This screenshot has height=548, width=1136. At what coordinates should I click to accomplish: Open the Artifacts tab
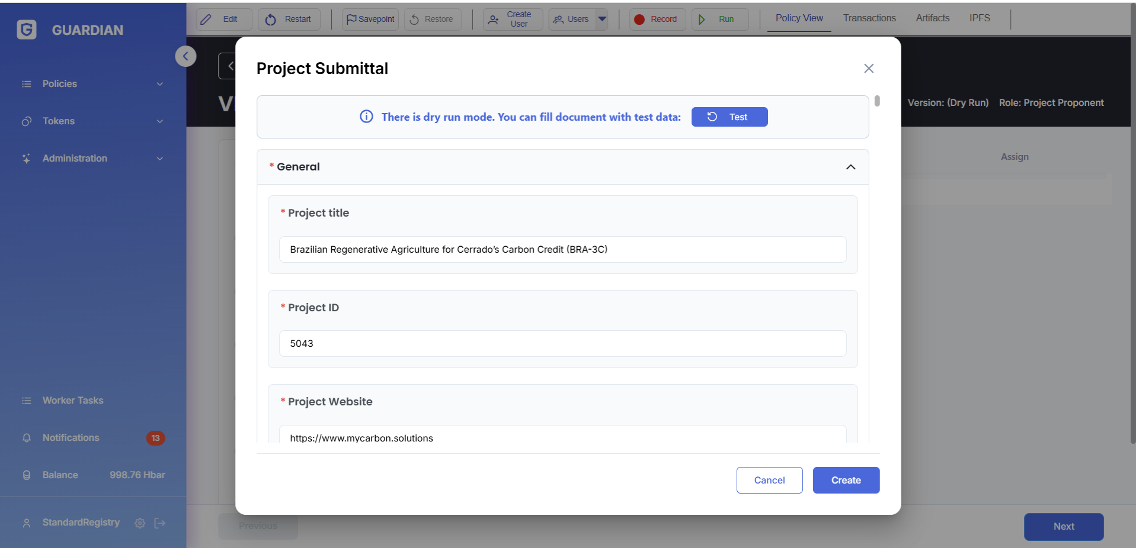[x=932, y=18]
